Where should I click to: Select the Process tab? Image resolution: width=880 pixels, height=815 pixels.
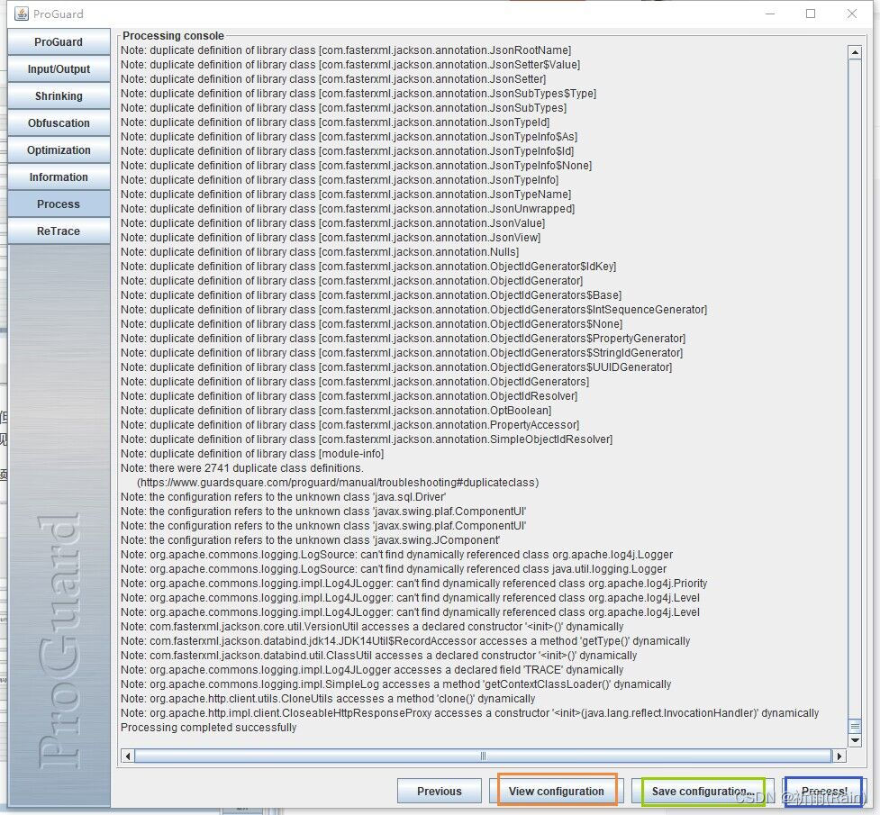click(x=59, y=204)
